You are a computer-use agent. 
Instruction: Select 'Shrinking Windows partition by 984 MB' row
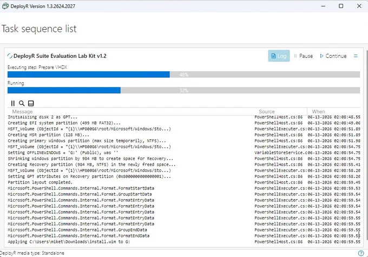pyautogui.click(x=184, y=158)
